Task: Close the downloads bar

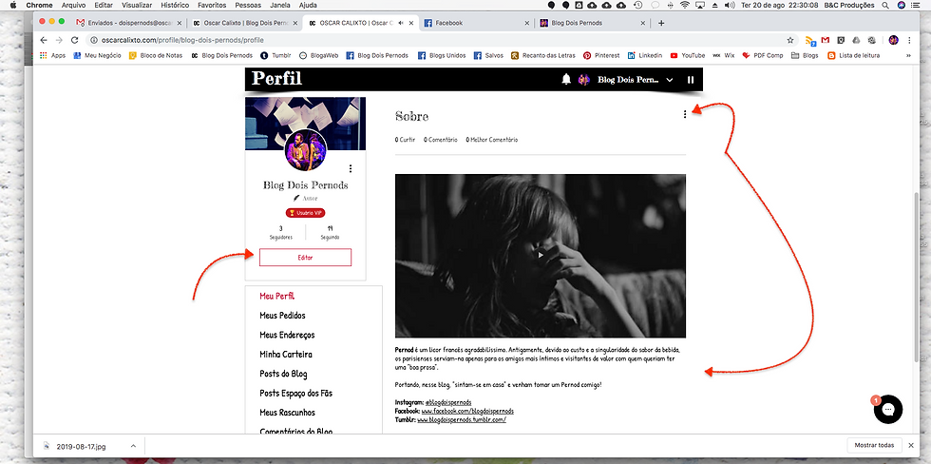Action: 910,446
